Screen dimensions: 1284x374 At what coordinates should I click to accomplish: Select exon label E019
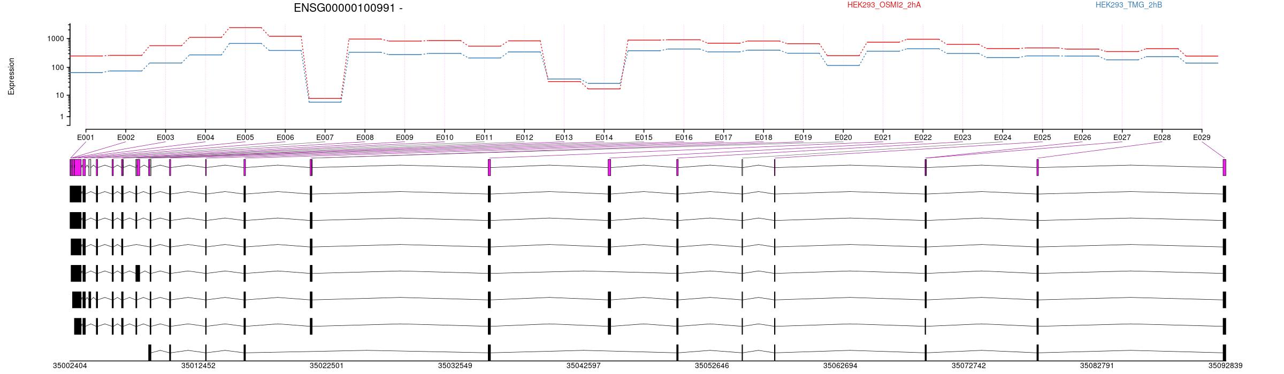coord(803,137)
